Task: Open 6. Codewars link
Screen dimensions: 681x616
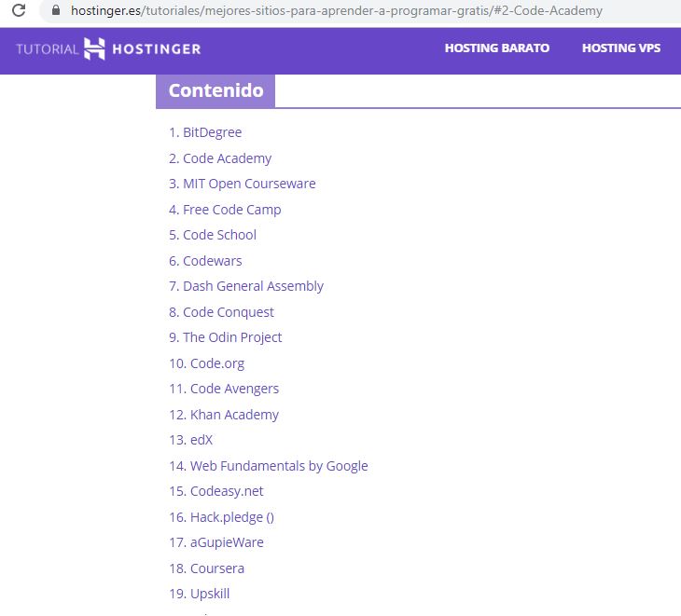Action: pos(205,261)
